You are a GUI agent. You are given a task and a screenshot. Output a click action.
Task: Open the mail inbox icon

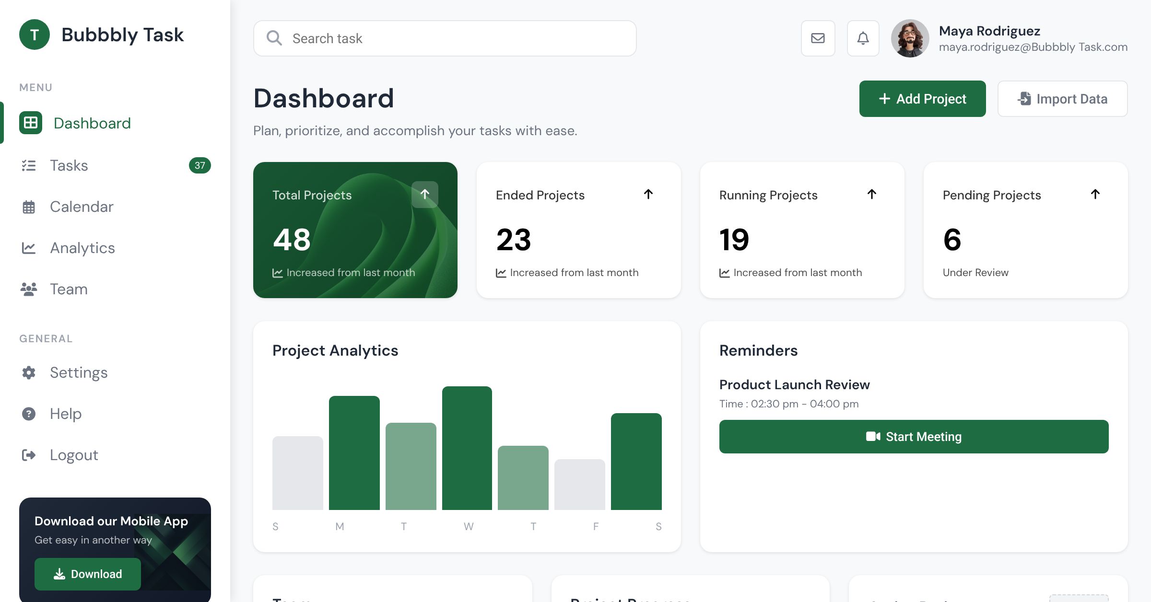(x=818, y=38)
